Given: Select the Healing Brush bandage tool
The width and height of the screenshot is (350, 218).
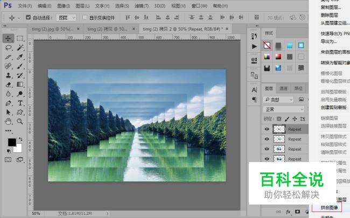Looking at the screenshot, I should (x=8, y=66).
